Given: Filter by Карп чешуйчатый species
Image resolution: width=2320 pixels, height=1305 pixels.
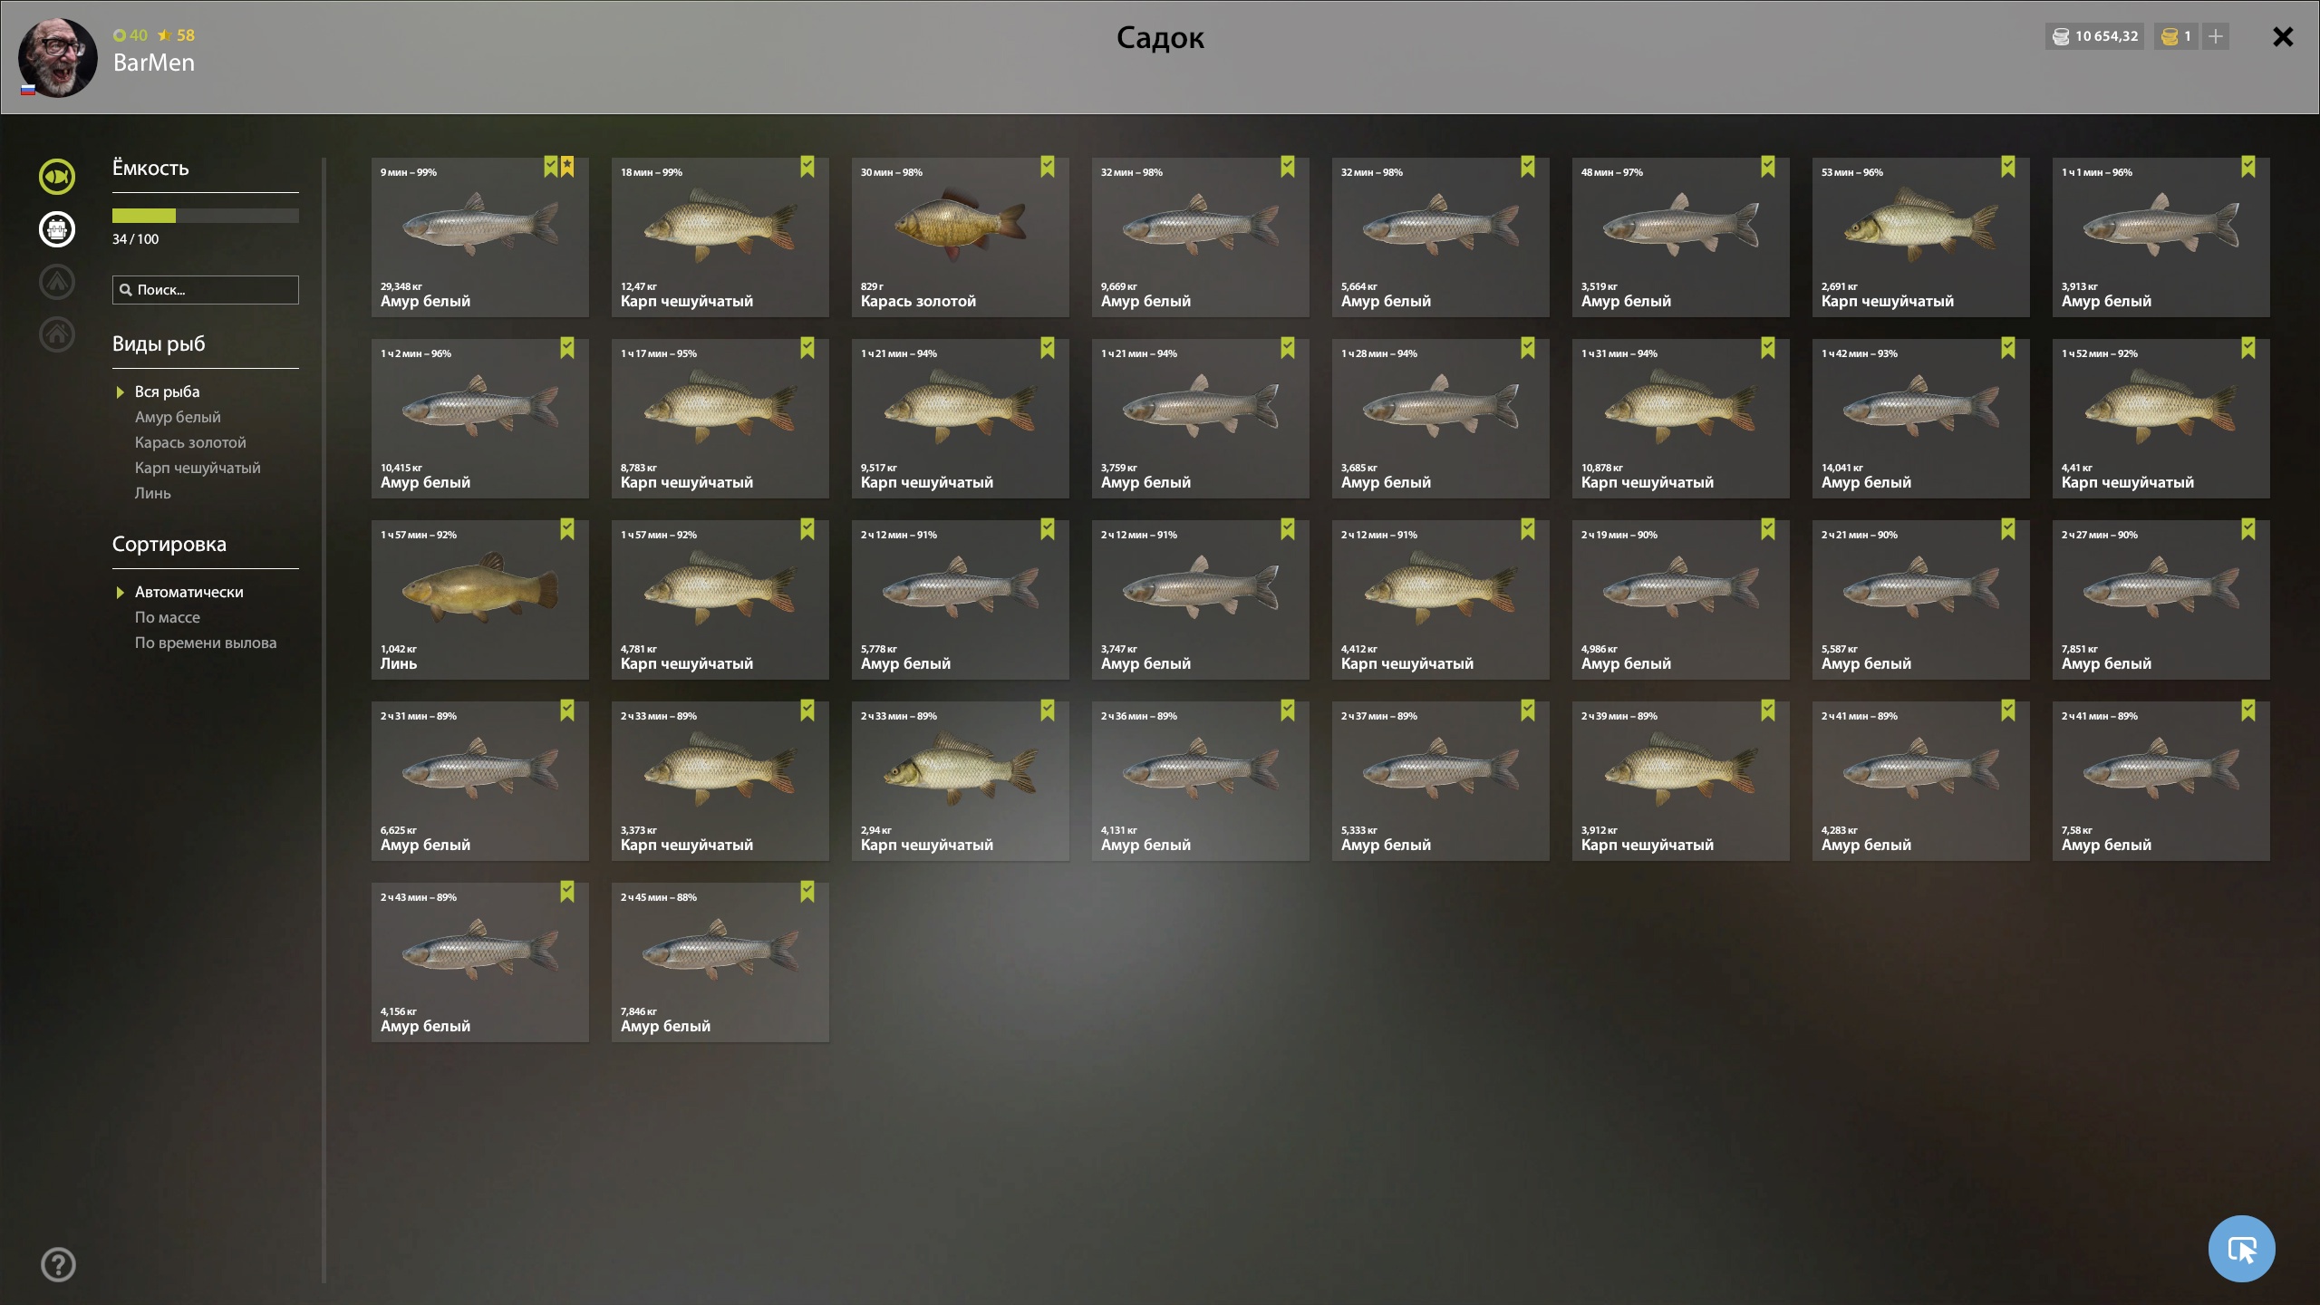Looking at the screenshot, I should 198,468.
